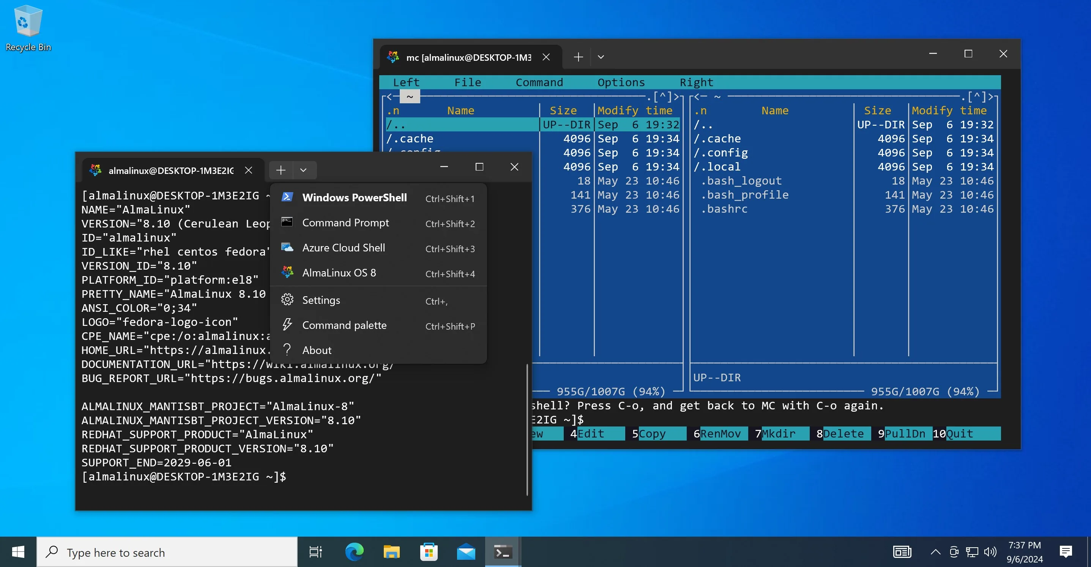
Task: Add new tab in almalinux terminal window
Action: [281, 171]
